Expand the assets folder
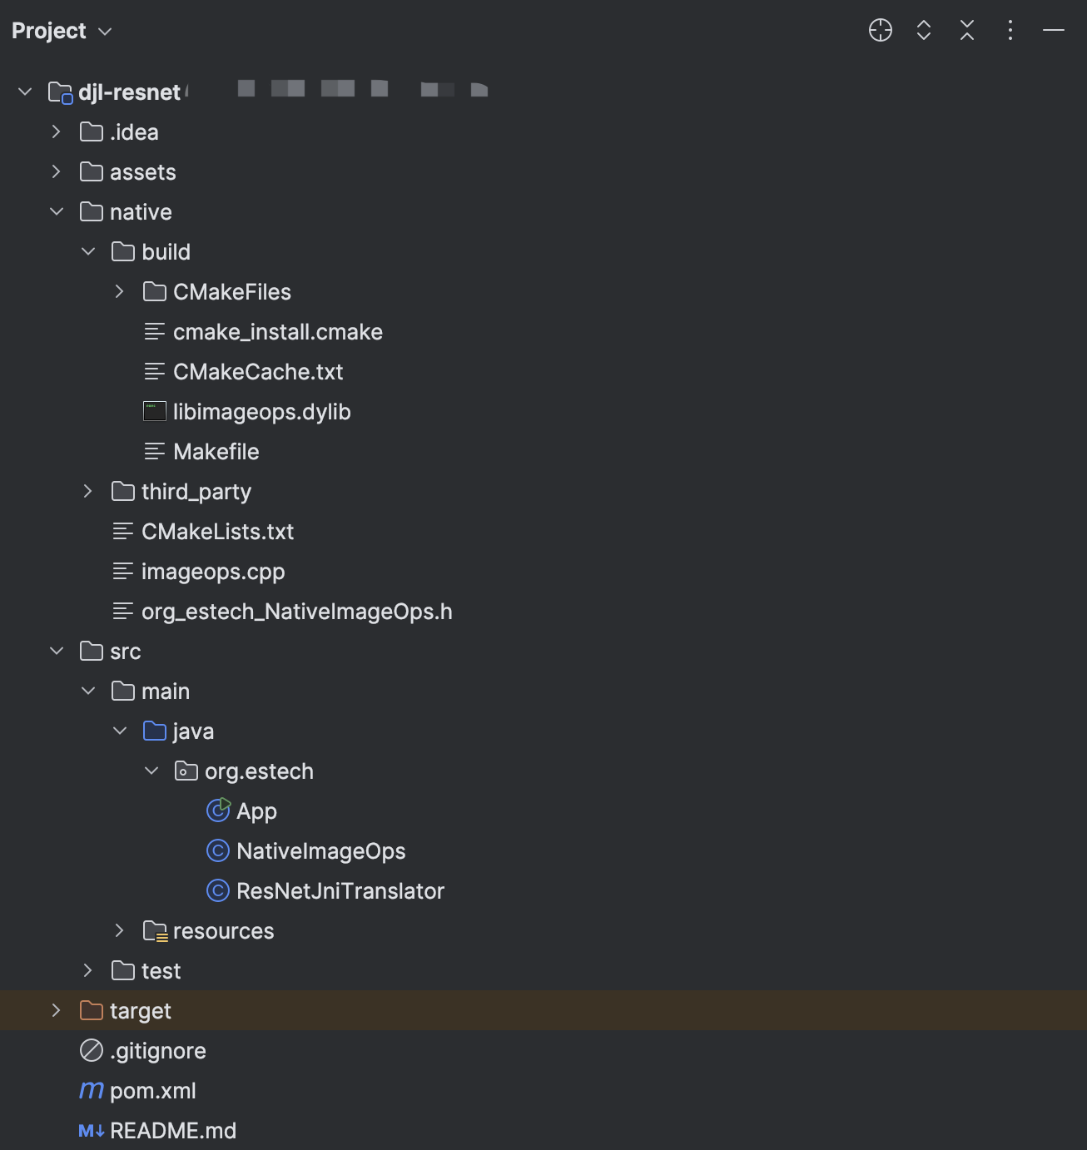 [x=56, y=171]
